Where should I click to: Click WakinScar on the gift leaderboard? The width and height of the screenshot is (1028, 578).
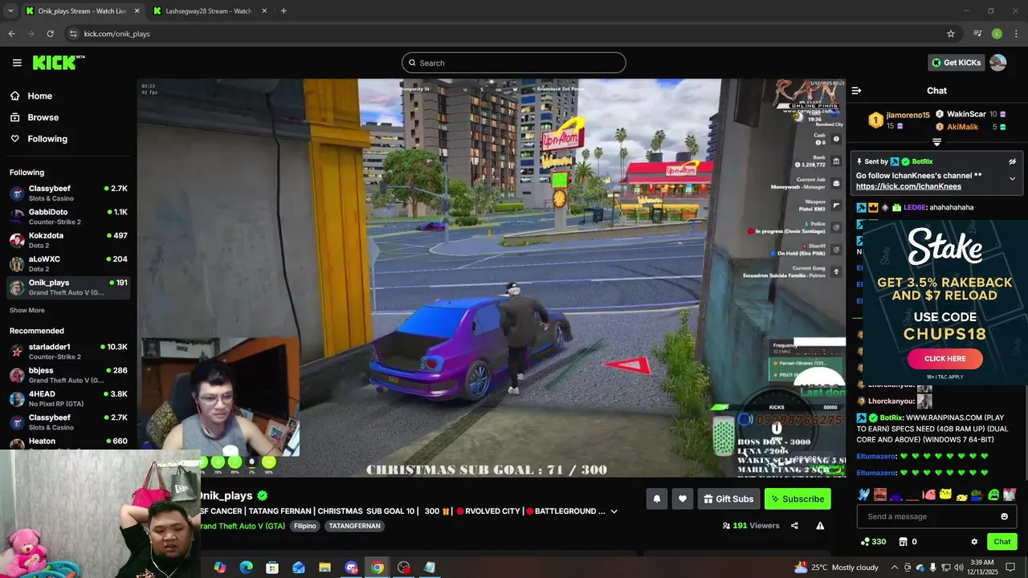[x=966, y=114]
